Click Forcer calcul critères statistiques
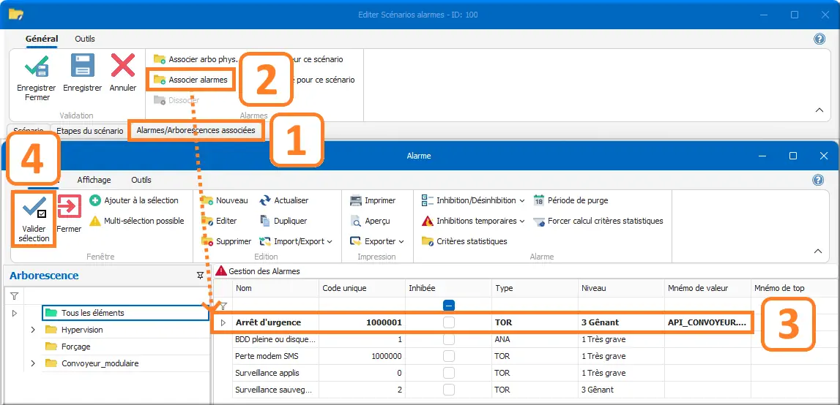The height and width of the screenshot is (405, 840). [598, 221]
